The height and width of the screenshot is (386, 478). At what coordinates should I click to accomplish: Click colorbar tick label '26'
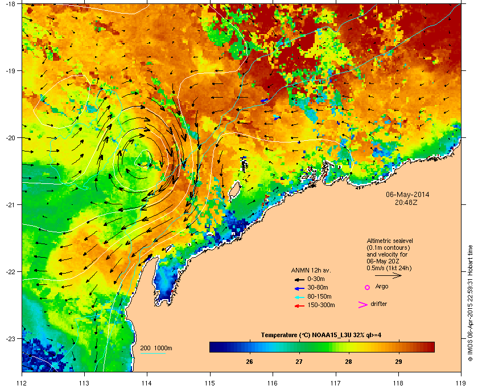tap(249, 362)
